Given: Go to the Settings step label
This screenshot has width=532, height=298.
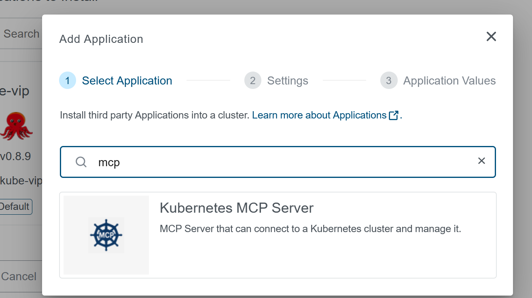Looking at the screenshot, I should point(288,81).
